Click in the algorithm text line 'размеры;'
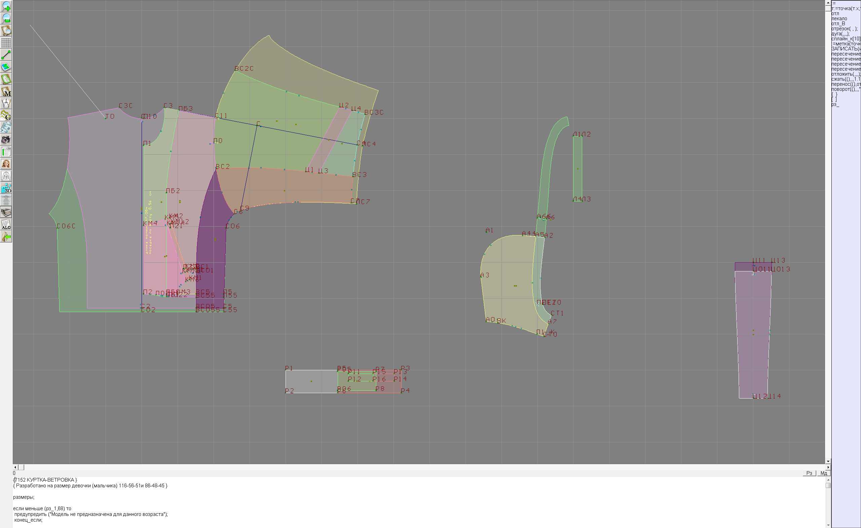Viewport: 861px width, 528px height. 24,497
